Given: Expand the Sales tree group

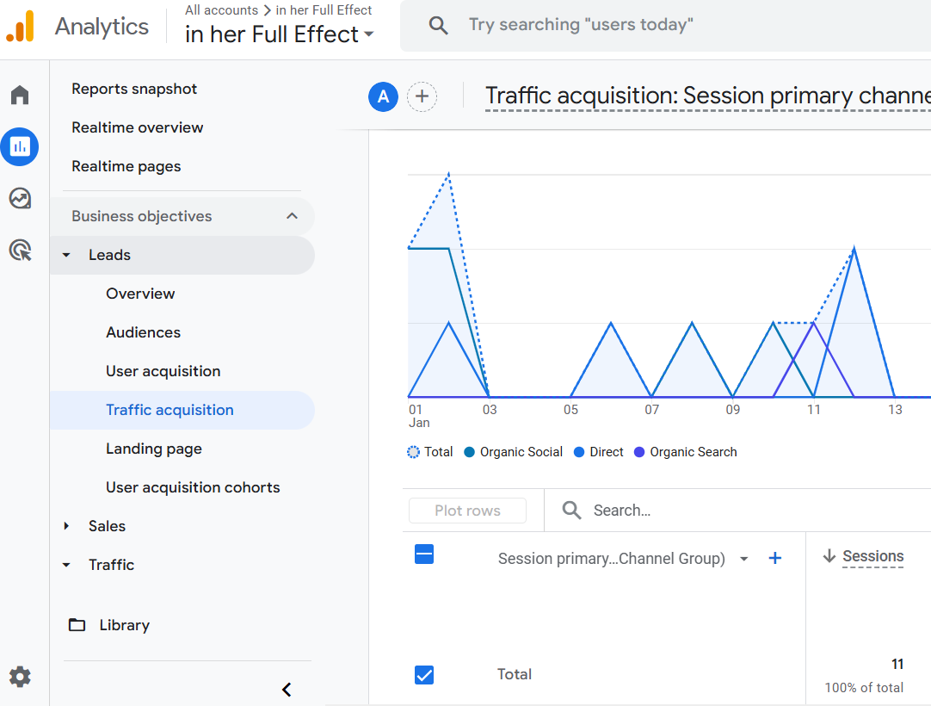Looking at the screenshot, I should click(66, 526).
